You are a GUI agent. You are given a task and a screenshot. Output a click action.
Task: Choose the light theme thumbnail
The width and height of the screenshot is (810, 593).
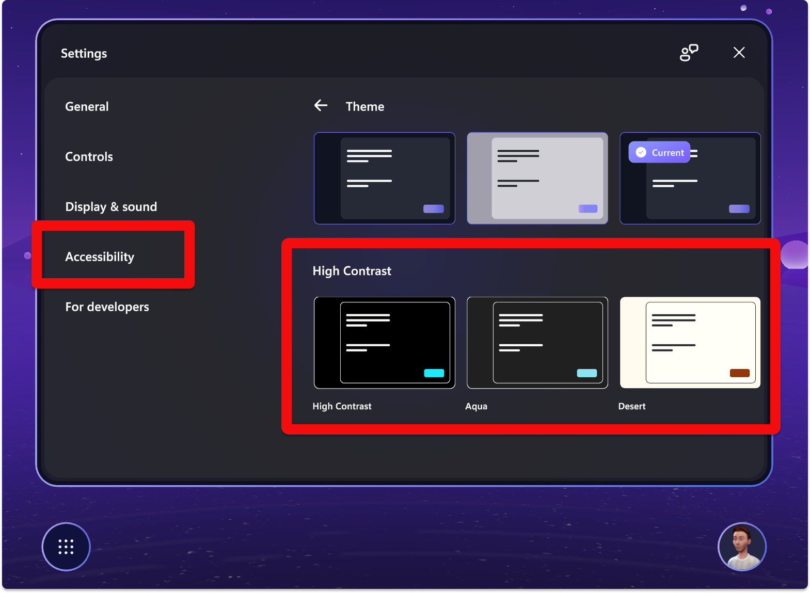coord(537,179)
